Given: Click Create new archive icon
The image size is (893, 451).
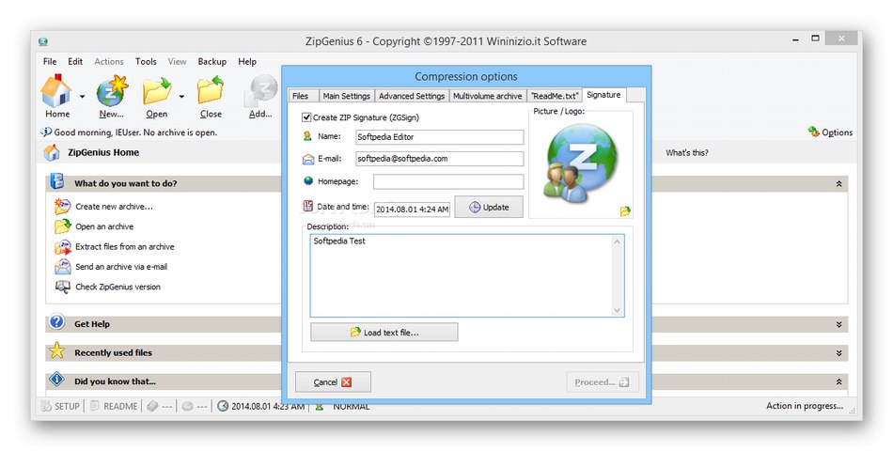Looking at the screenshot, I should point(62,206).
